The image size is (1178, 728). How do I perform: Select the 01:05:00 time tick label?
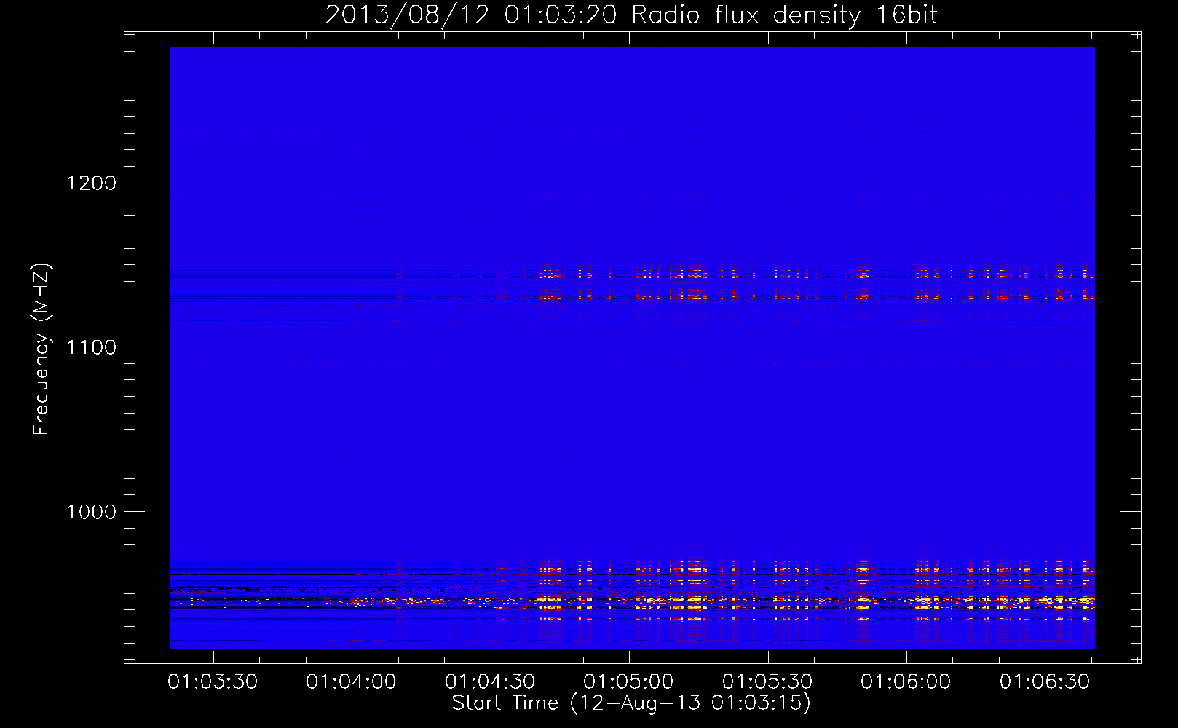point(628,682)
